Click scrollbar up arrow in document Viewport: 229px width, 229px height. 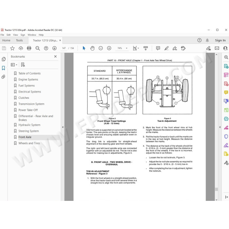point(217,55)
